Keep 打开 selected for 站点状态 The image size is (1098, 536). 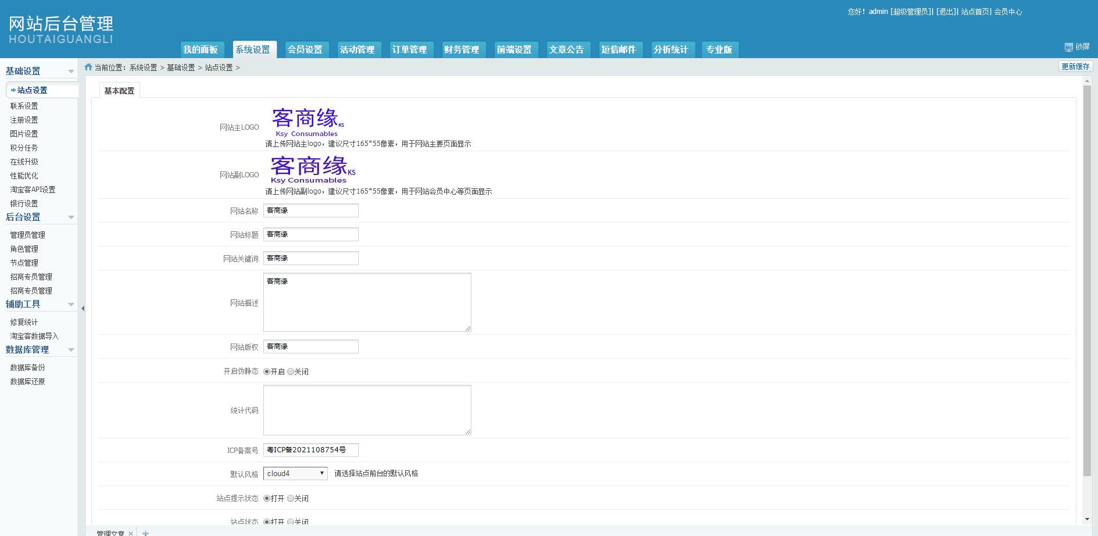click(266, 521)
